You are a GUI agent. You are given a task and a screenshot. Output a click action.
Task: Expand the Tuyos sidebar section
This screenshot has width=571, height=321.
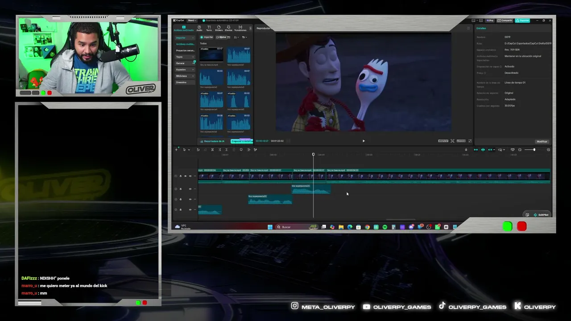pos(185,57)
